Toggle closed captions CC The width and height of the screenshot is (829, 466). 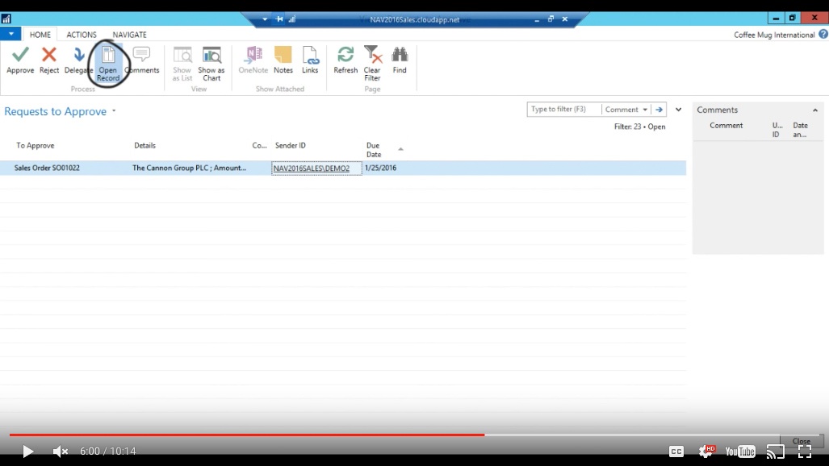[x=676, y=451]
